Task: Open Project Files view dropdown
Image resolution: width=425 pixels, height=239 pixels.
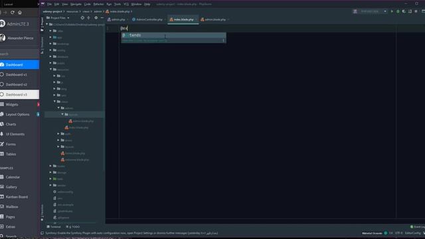Action: 58,18
